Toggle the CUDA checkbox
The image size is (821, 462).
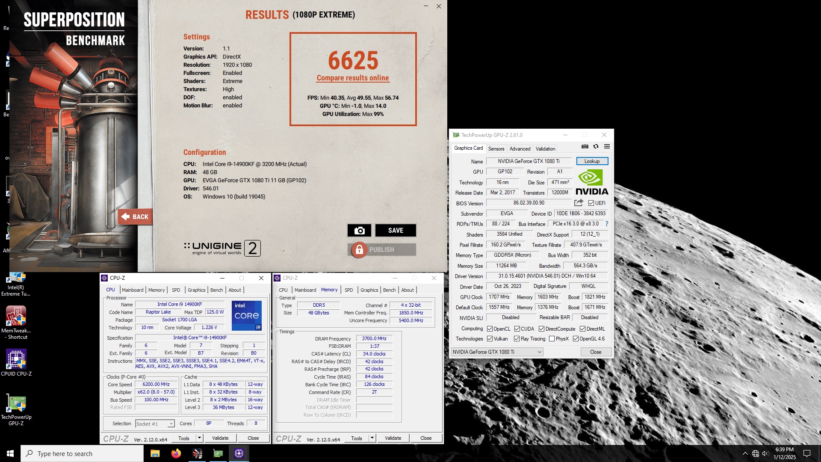517,329
